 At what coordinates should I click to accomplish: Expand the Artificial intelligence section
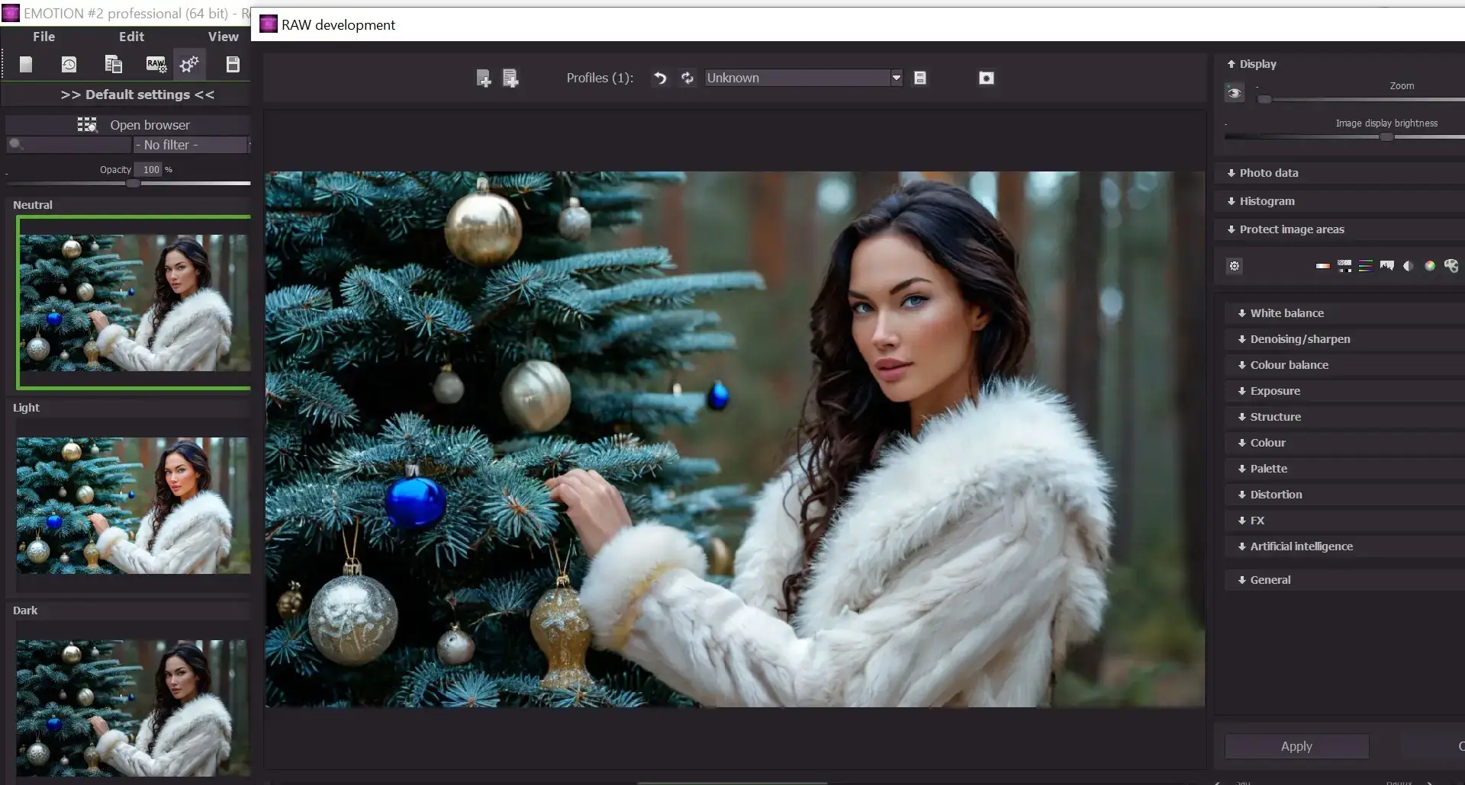coord(1300,546)
